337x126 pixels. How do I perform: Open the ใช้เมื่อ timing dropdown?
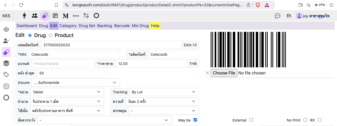coord(67,111)
